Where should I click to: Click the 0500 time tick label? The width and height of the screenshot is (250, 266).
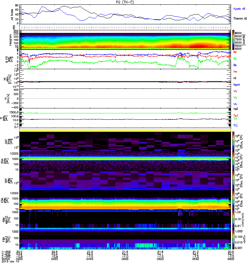click(125, 259)
